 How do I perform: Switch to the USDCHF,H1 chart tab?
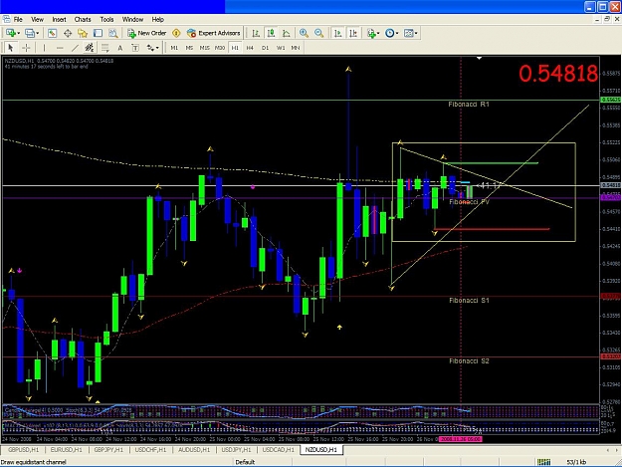tap(150, 450)
